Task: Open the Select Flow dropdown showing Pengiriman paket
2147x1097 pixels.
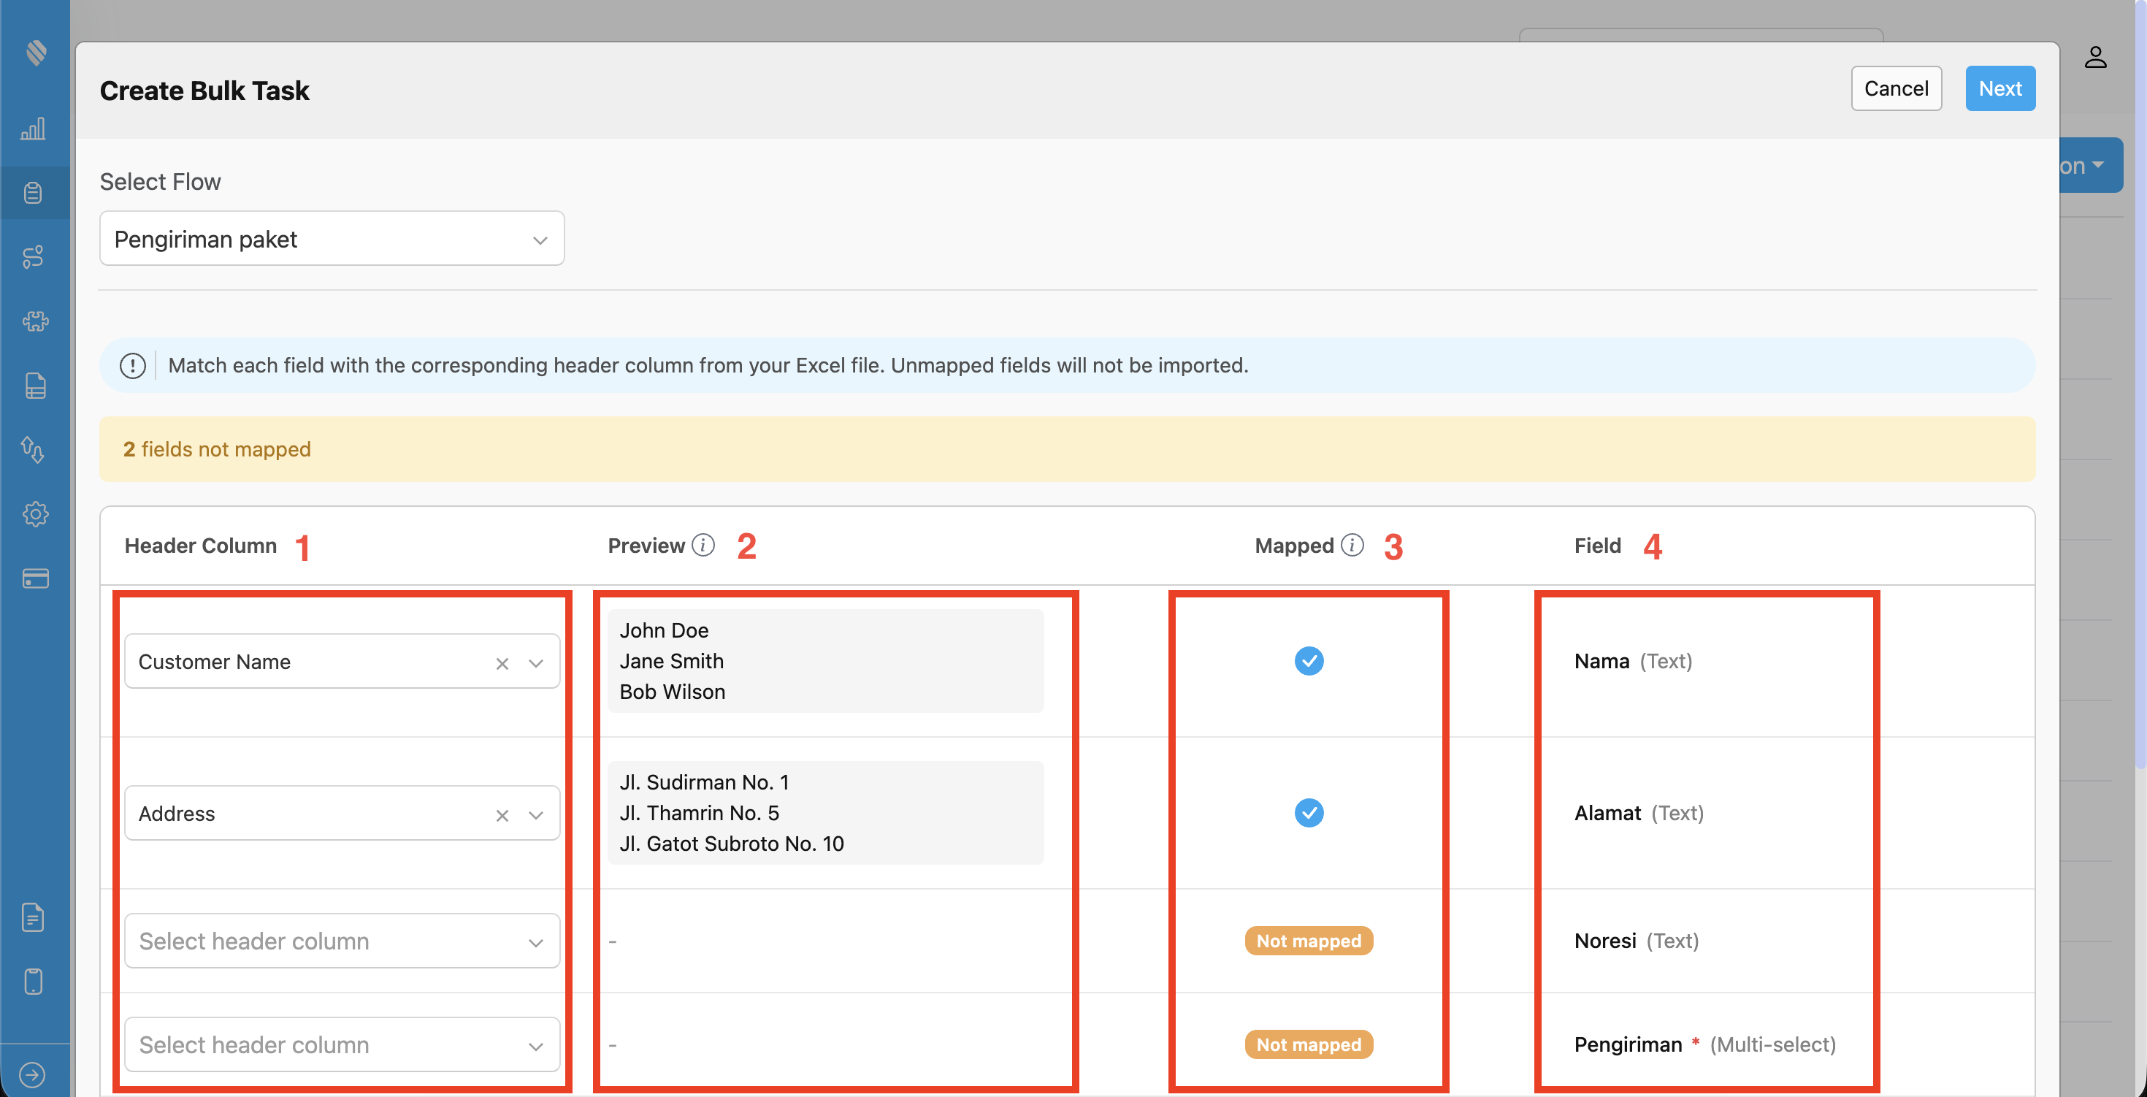Action: [x=331, y=238]
